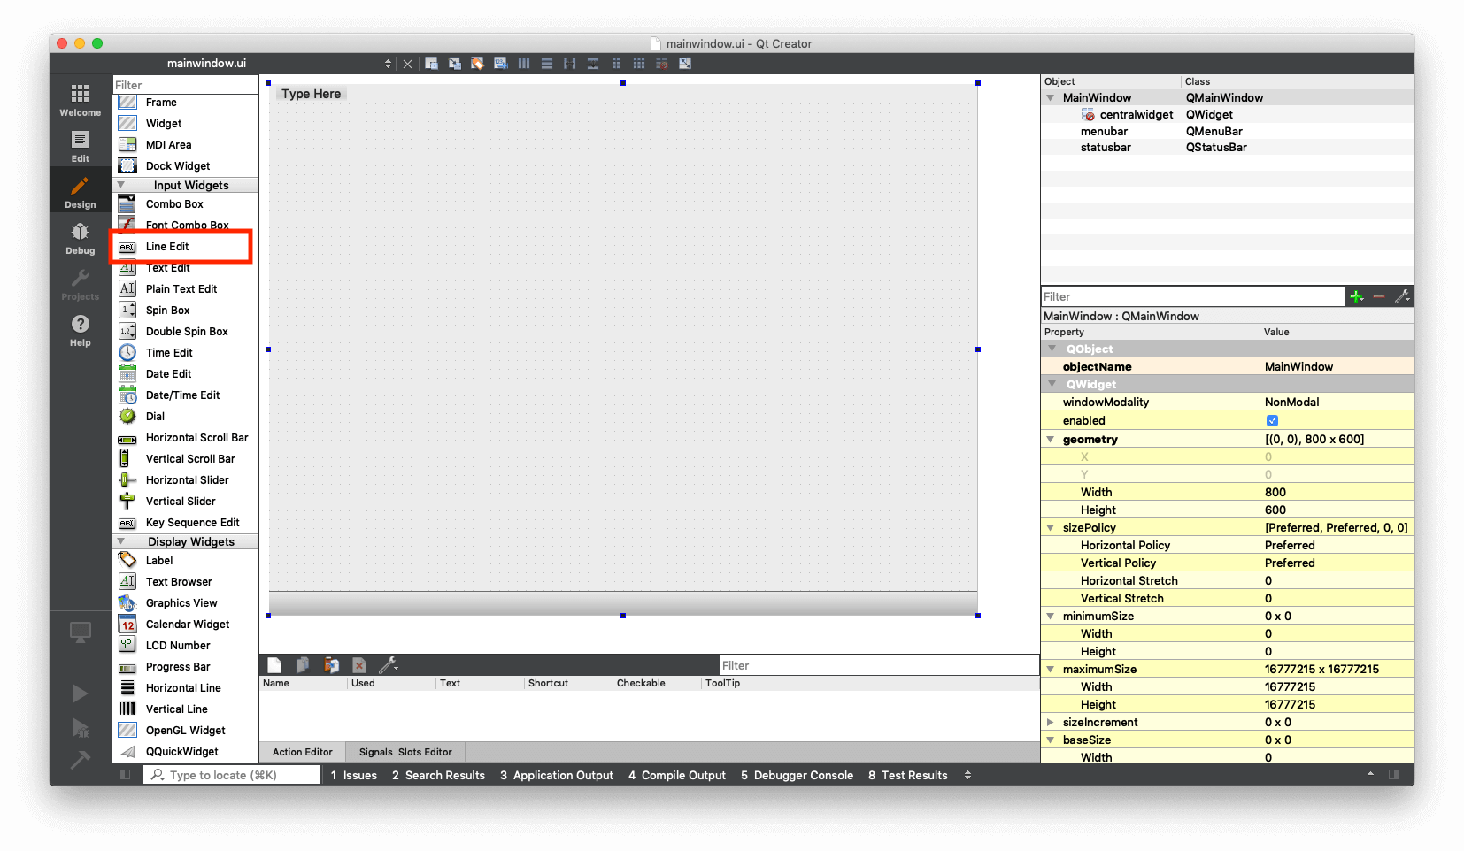Click the widget box Filter field
The image size is (1464, 851).
pos(185,85)
